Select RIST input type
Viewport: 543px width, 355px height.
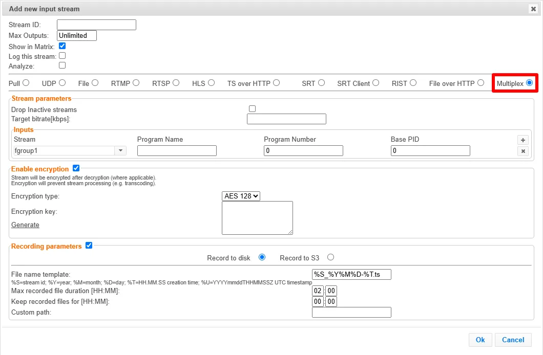pyautogui.click(x=413, y=83)
